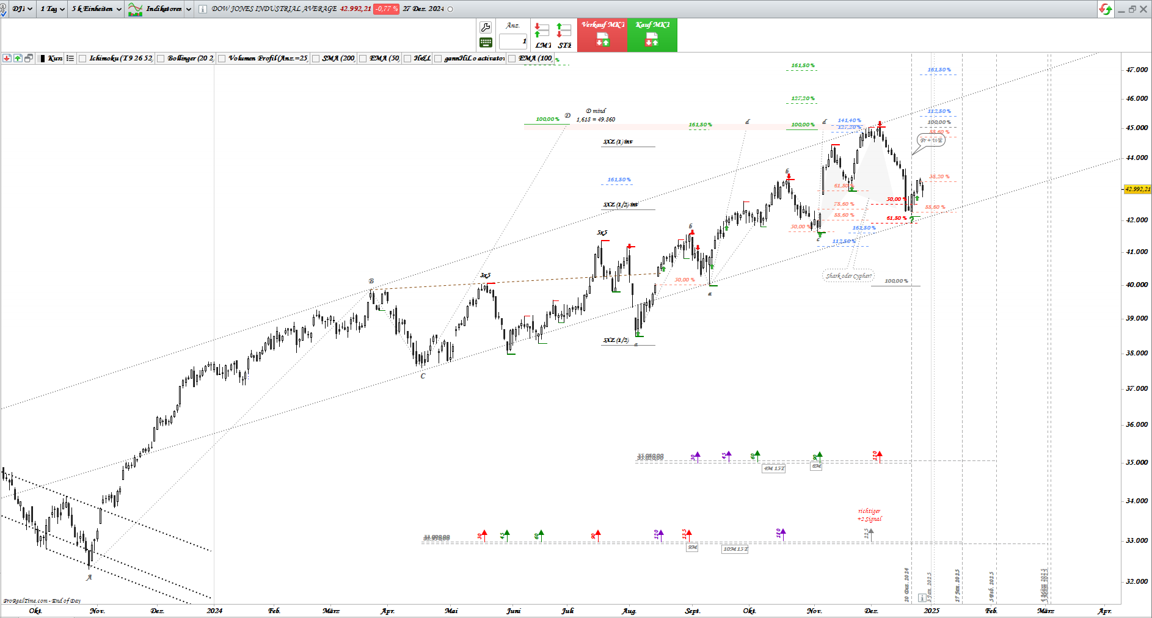Click the Kurs black color swatch
This screenshot has width=1152, height=618.
click(x=42, y=59)
